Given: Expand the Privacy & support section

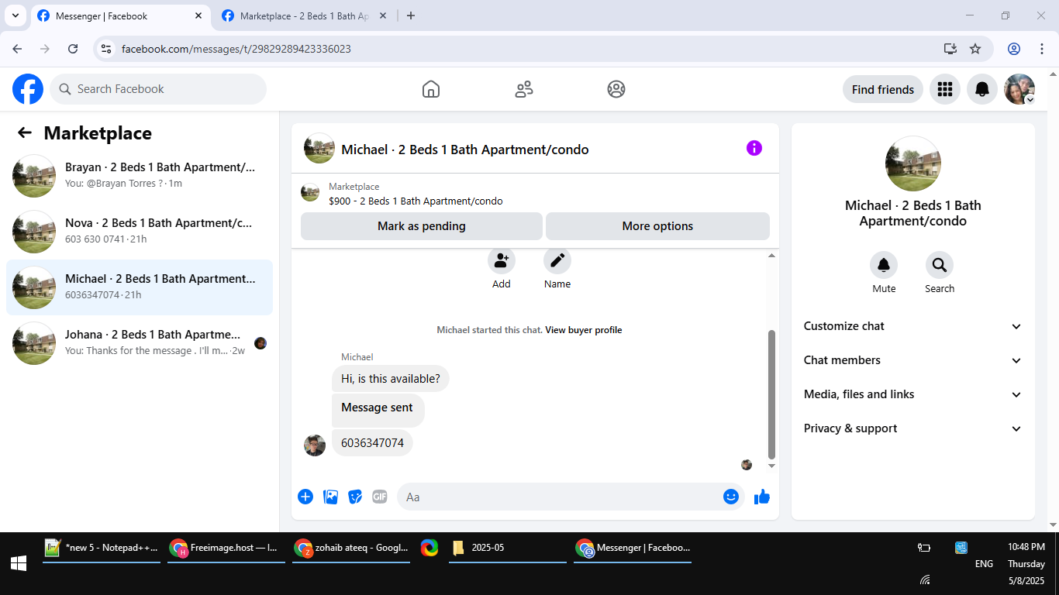Looking at the screenshot, I should coord(913,428).
